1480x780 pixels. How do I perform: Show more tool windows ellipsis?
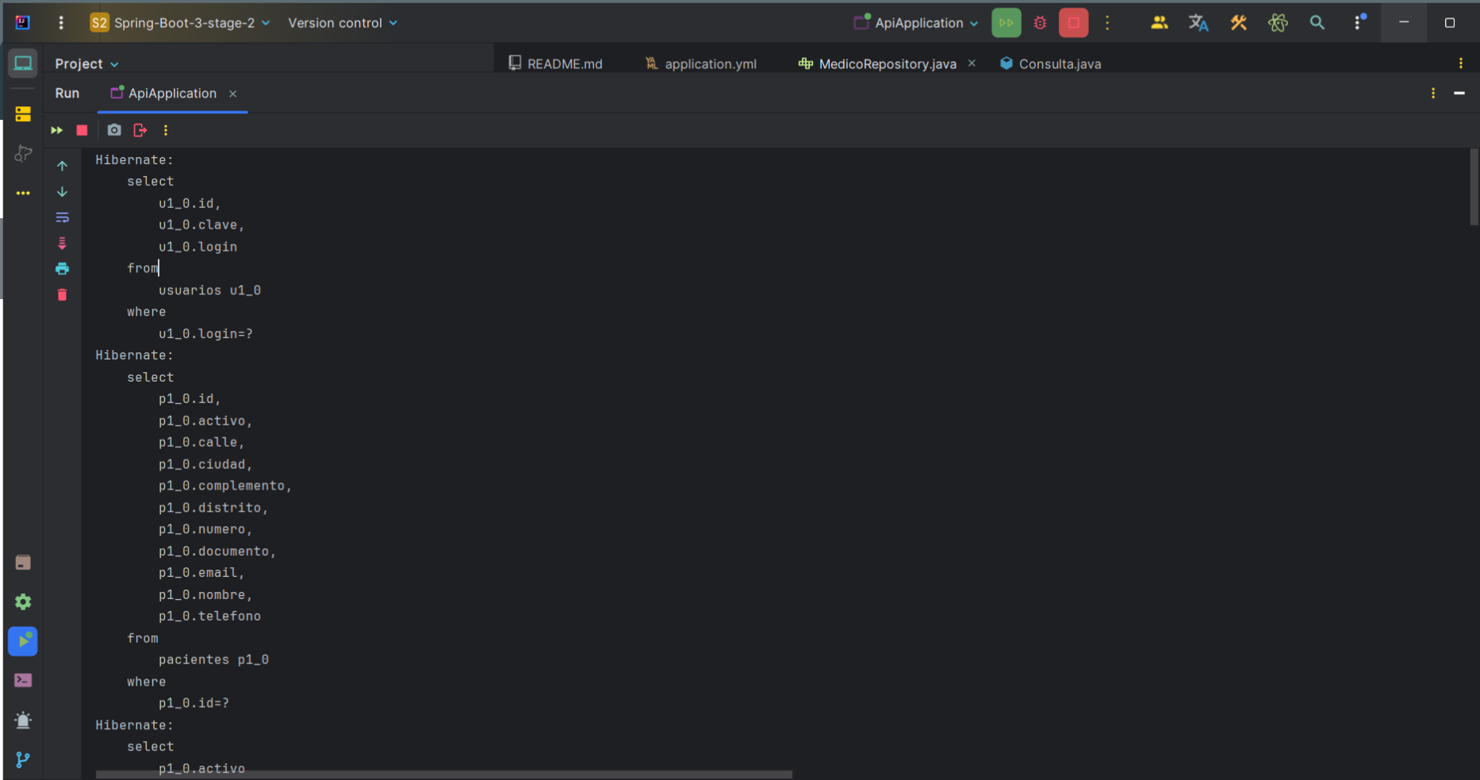pos(23,193)
